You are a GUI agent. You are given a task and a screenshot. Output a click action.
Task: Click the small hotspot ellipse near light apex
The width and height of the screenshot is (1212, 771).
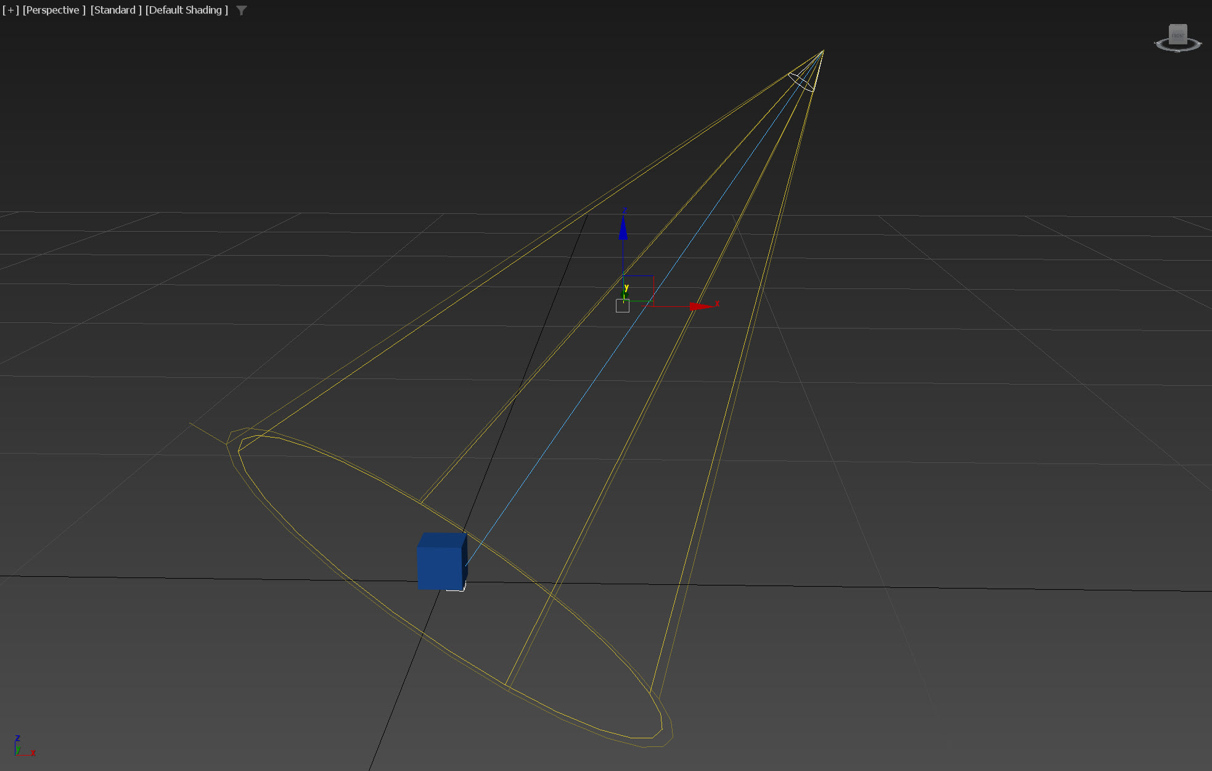pyautogui.click(x=801, y=82)
